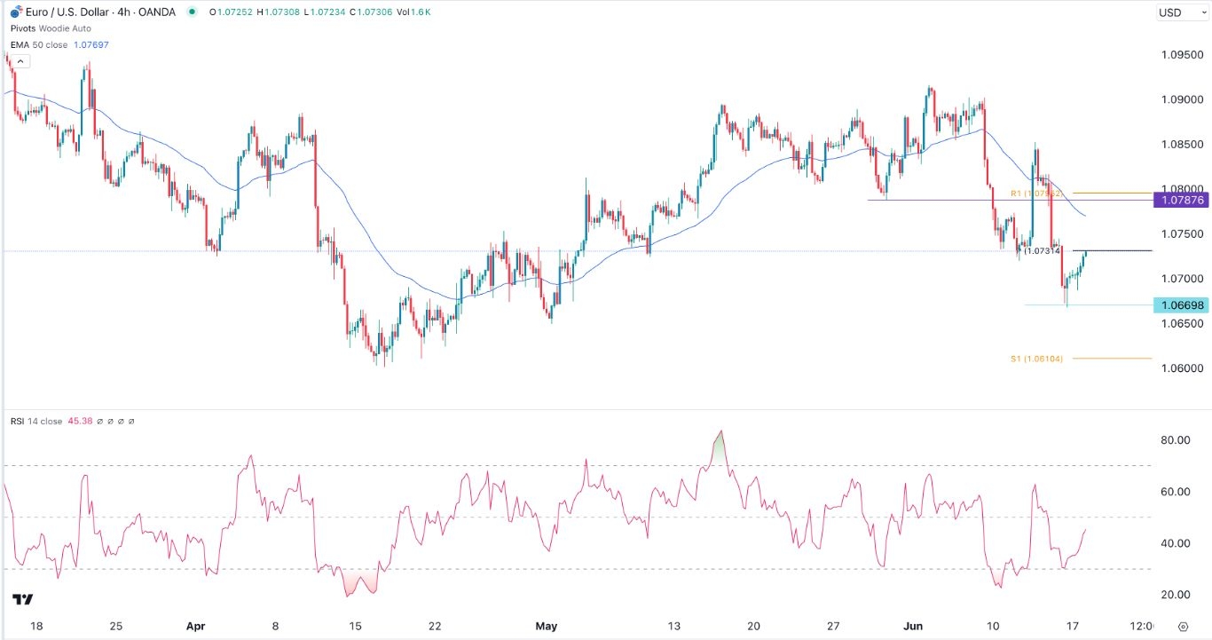Click the Euro/US Dollar flag symbol icon
1212x640 pixels.
tap(15, 12)
